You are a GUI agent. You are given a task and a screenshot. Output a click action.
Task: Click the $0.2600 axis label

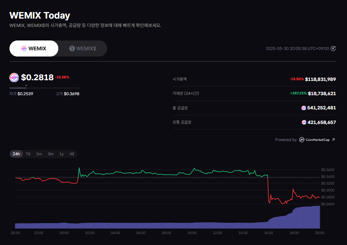328,204
